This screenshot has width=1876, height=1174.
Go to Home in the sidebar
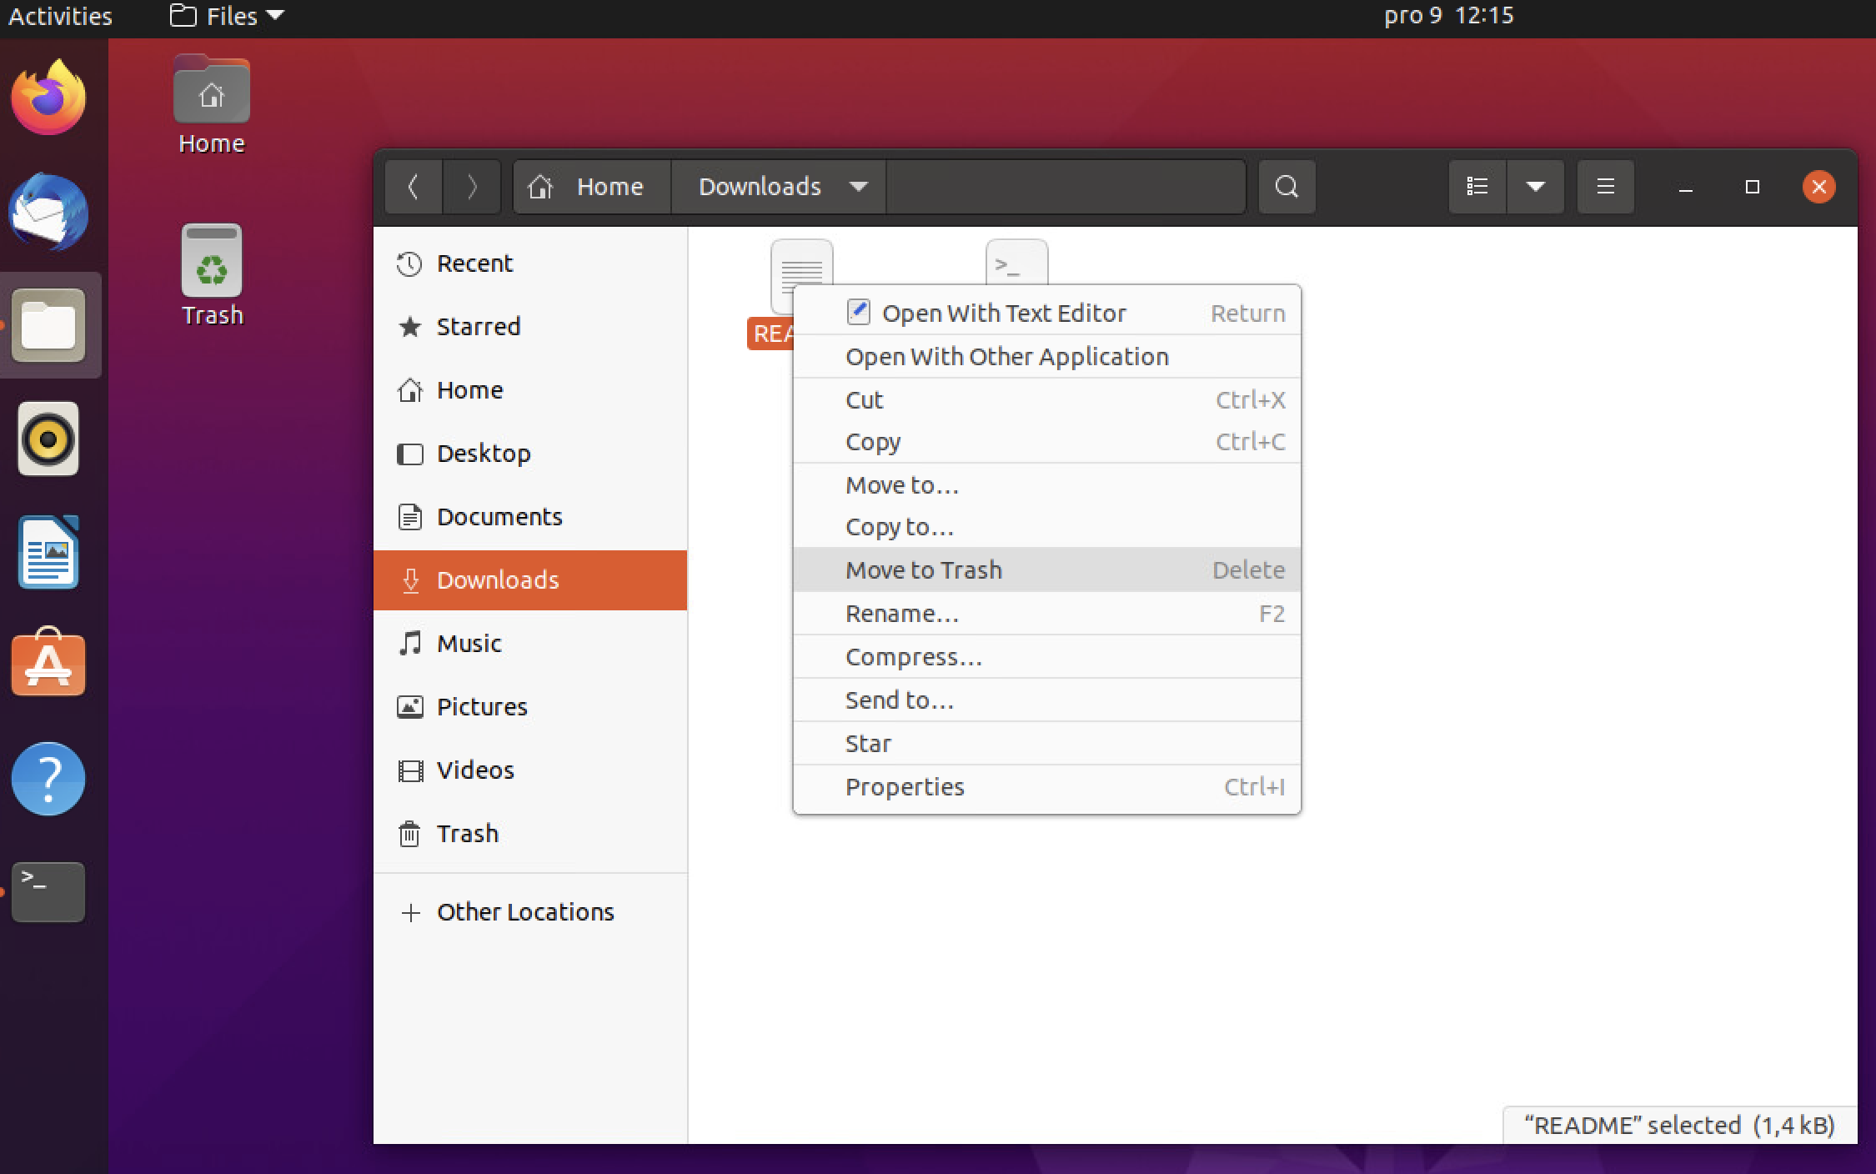530,390
